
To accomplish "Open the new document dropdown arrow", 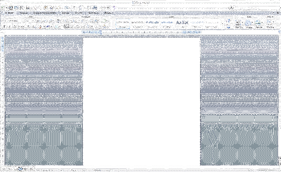I will pos(6,8).
